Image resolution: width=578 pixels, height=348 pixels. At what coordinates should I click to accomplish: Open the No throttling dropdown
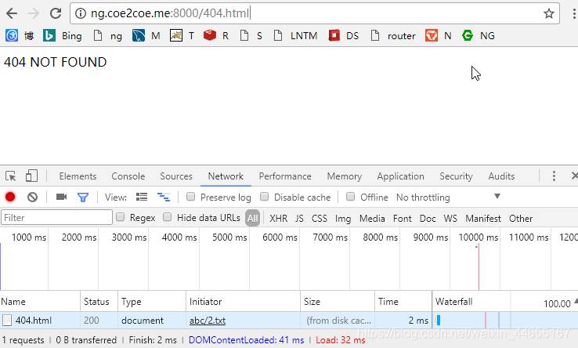click(x=448, y=198)
